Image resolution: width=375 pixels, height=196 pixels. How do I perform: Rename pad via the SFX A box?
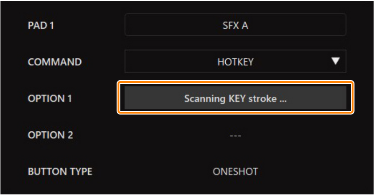(x=236, y=25)
